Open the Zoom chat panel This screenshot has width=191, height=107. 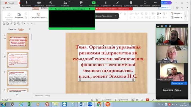(x=81, y=4)
